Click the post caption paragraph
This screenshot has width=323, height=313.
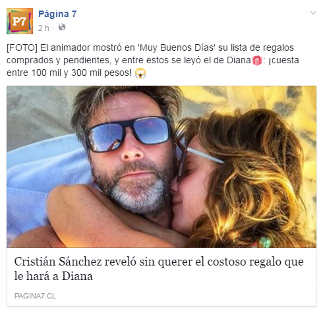point(153,60)
